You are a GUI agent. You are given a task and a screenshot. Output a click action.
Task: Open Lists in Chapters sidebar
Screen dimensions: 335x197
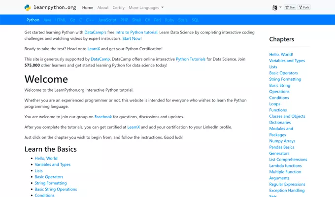(x=273, y=67)
